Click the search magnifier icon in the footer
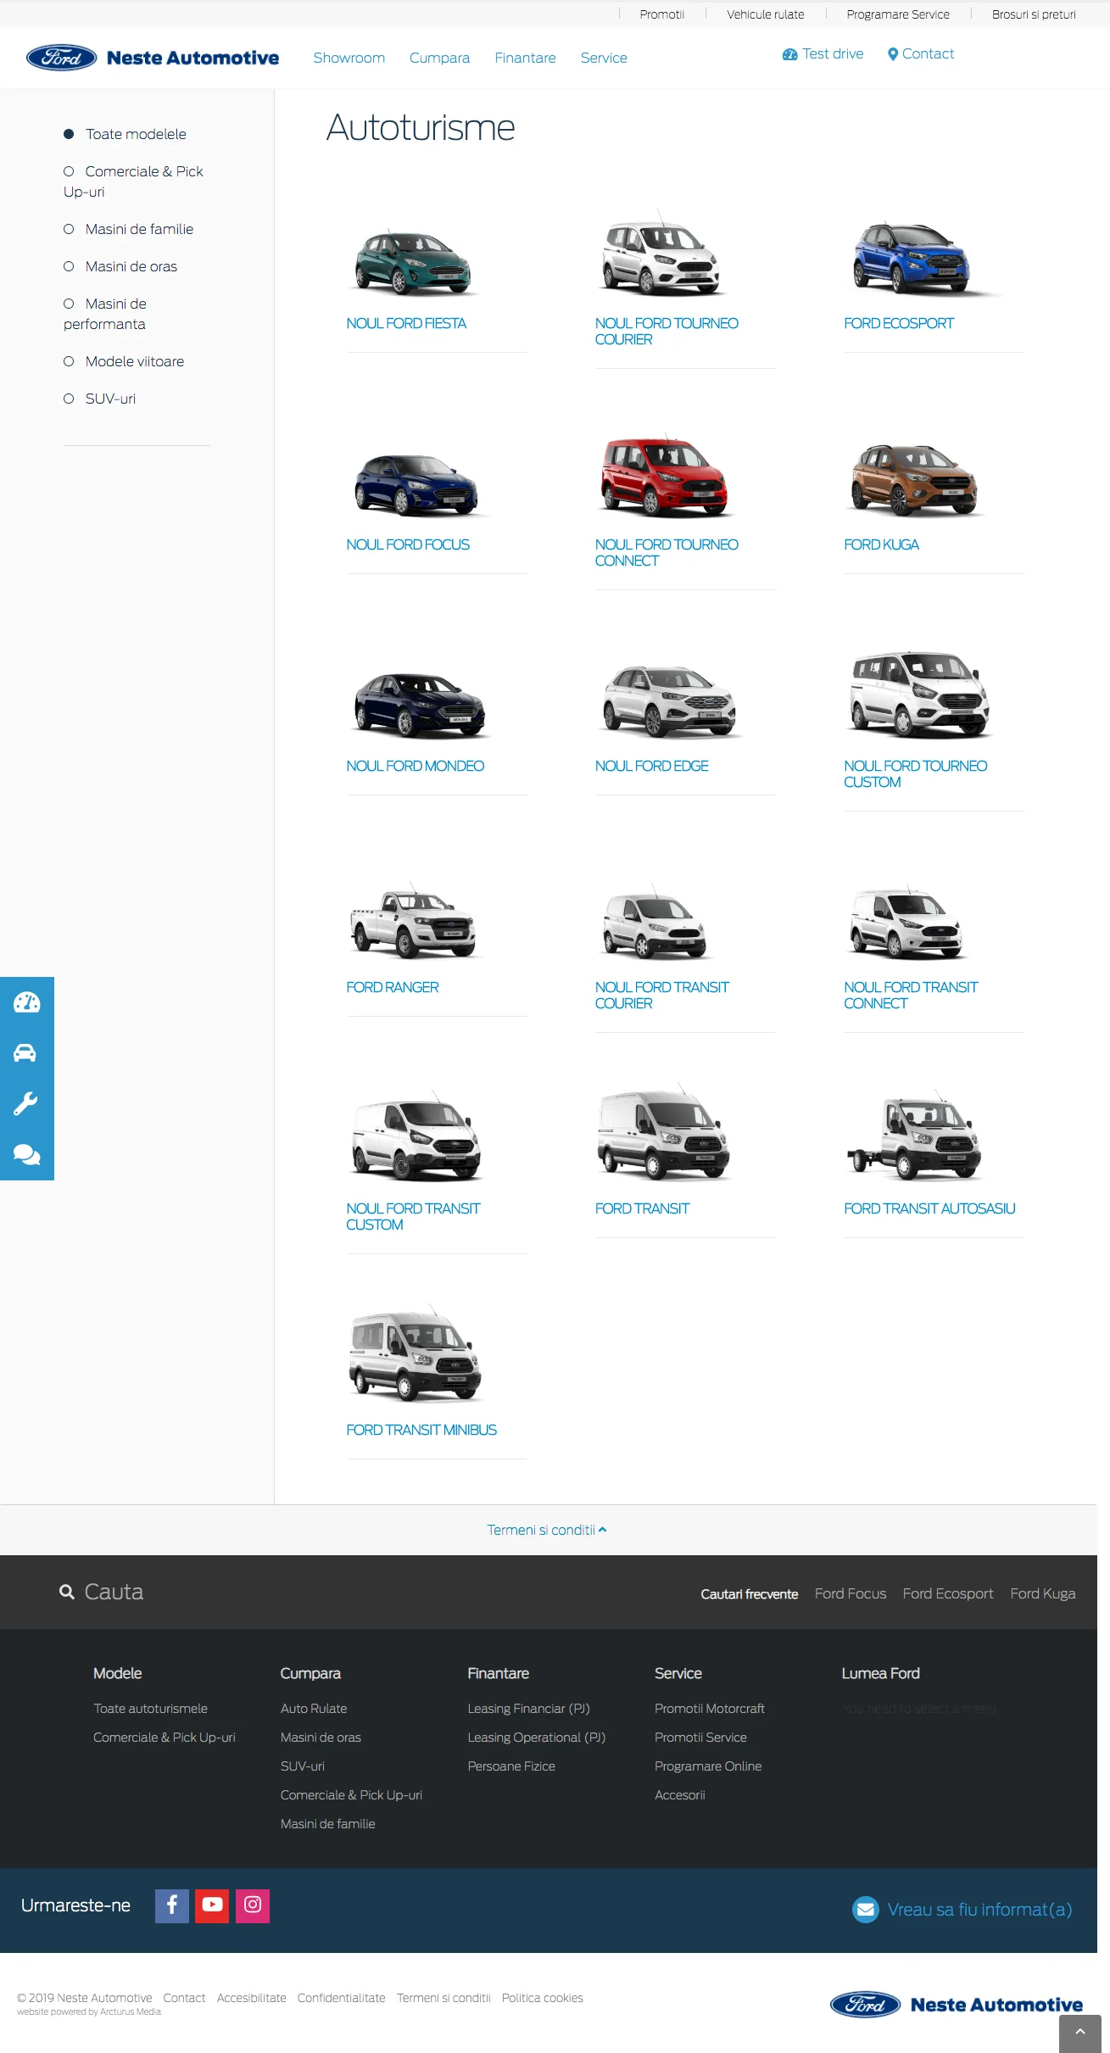This screenshot has width=1110, height=2053. pos(67,1592)
